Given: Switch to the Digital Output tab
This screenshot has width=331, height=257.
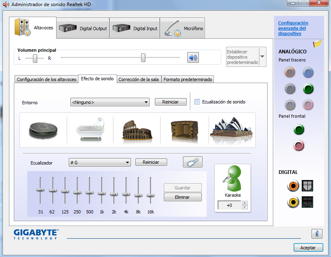Looking at the screenshot, I should point(83,29).
